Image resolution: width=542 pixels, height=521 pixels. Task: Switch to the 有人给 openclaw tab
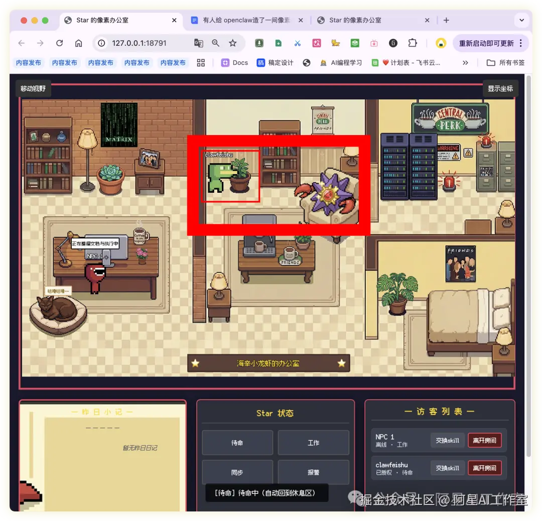(x=246, y=21)
